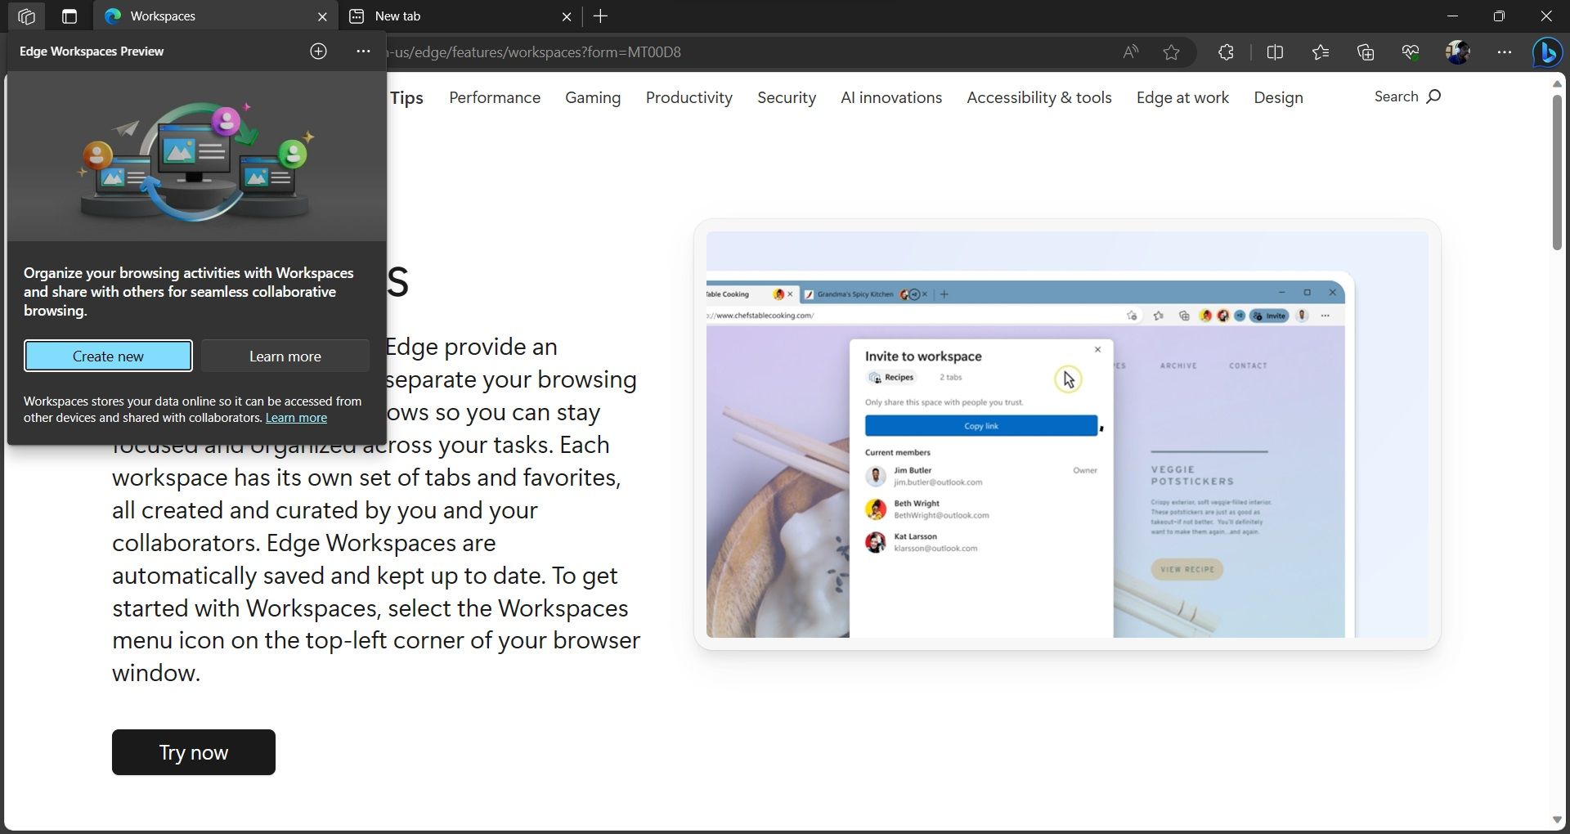1570x834 pixels.
Task: Open the Favorites list icon
Action: pyautogui.click(x=1319, y=52)
